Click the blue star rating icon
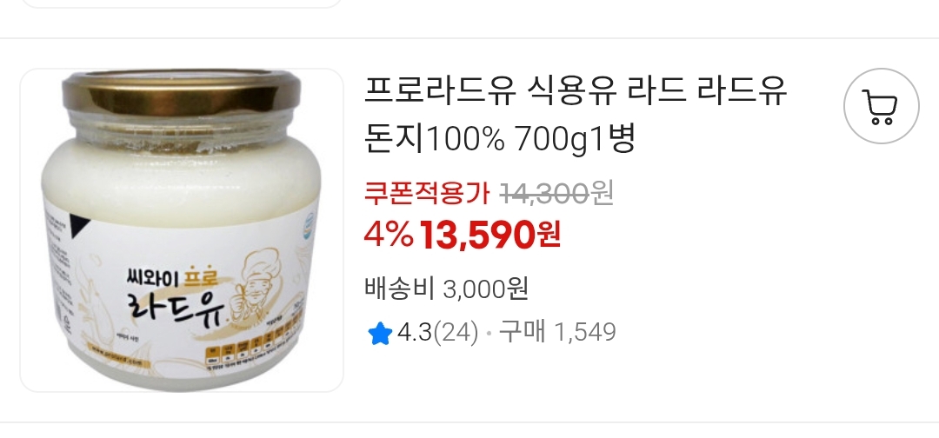Viewport: 939px width, 438px height. (380, 334)
